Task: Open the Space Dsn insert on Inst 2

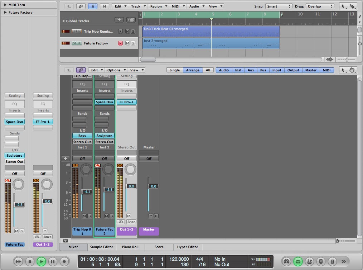Action: pos(105,102)
